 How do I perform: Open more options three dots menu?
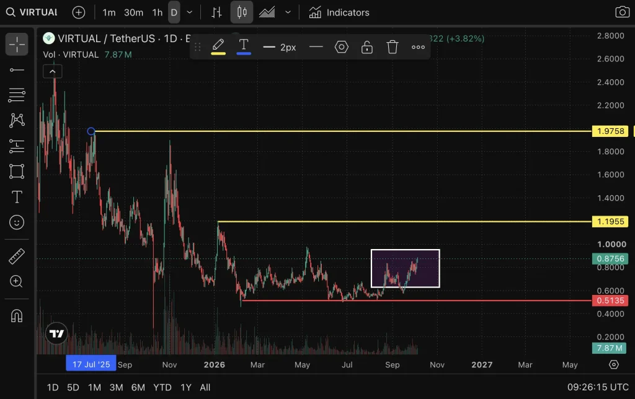click(x=418, y=47)
